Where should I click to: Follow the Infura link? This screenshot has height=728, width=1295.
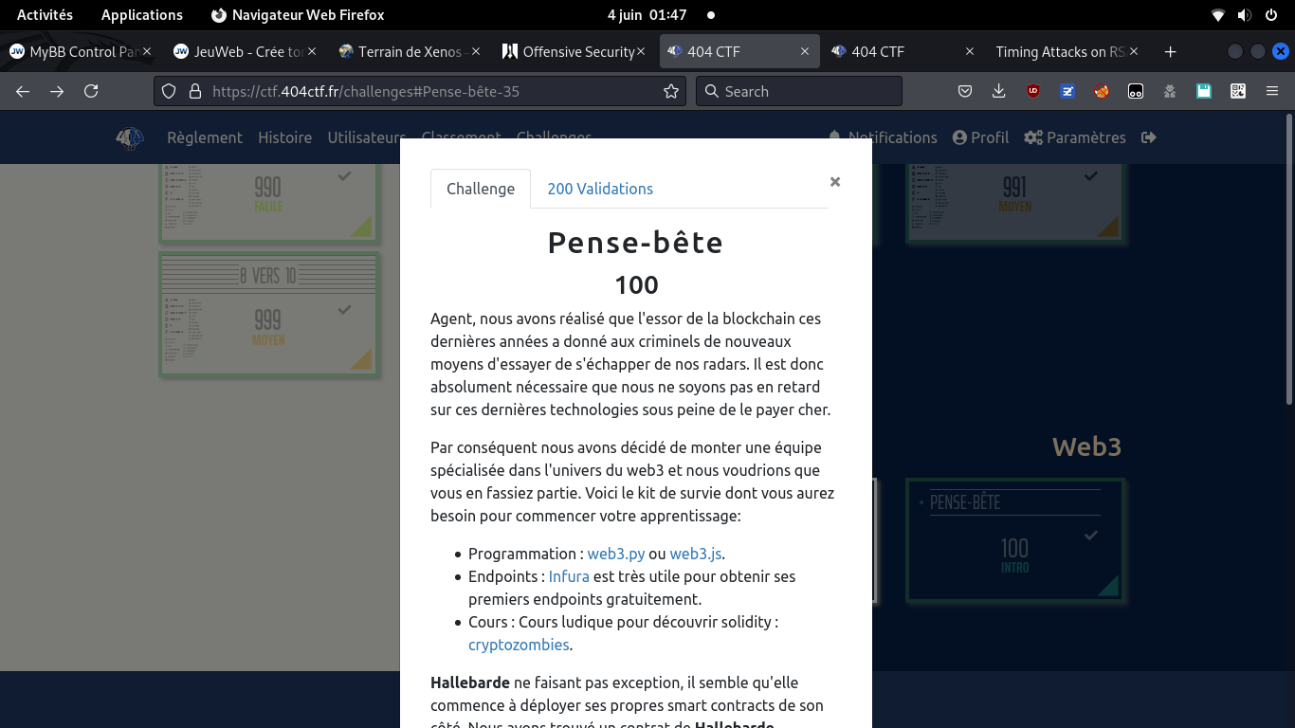click(x=569, y=576)
